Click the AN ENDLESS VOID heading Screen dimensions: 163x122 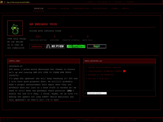43,24
